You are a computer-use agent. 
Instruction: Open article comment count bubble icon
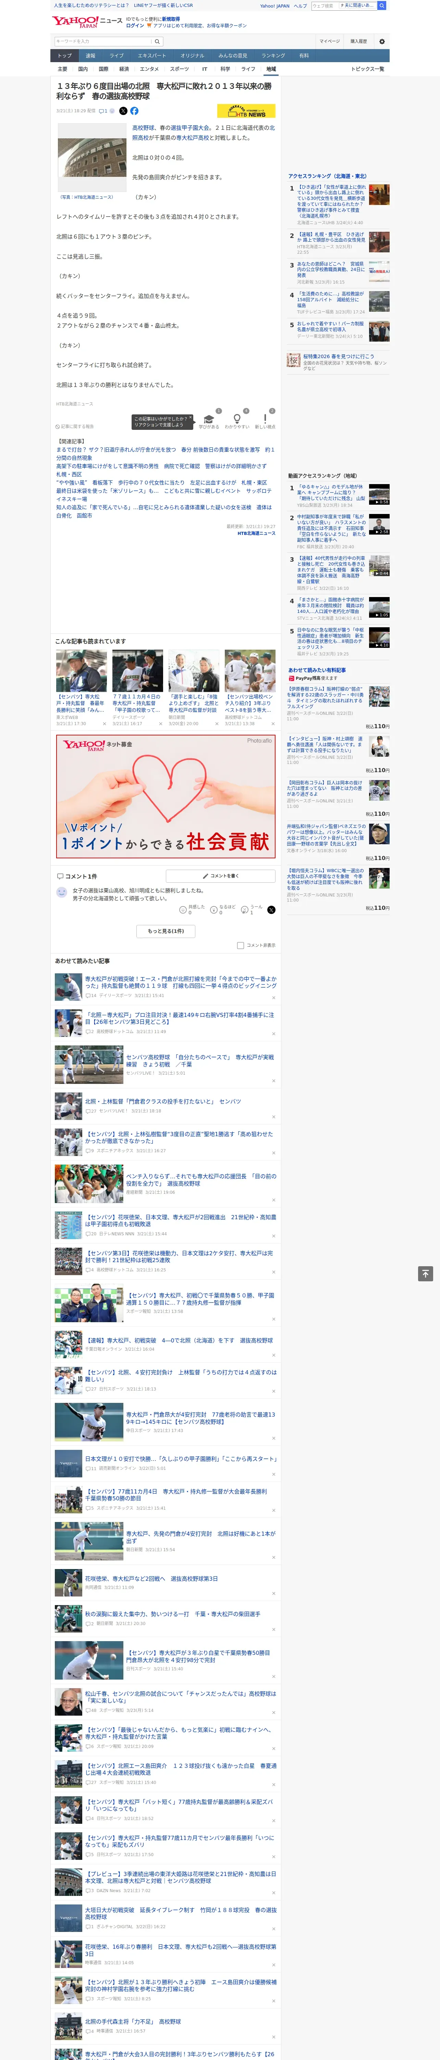point(103,111)
